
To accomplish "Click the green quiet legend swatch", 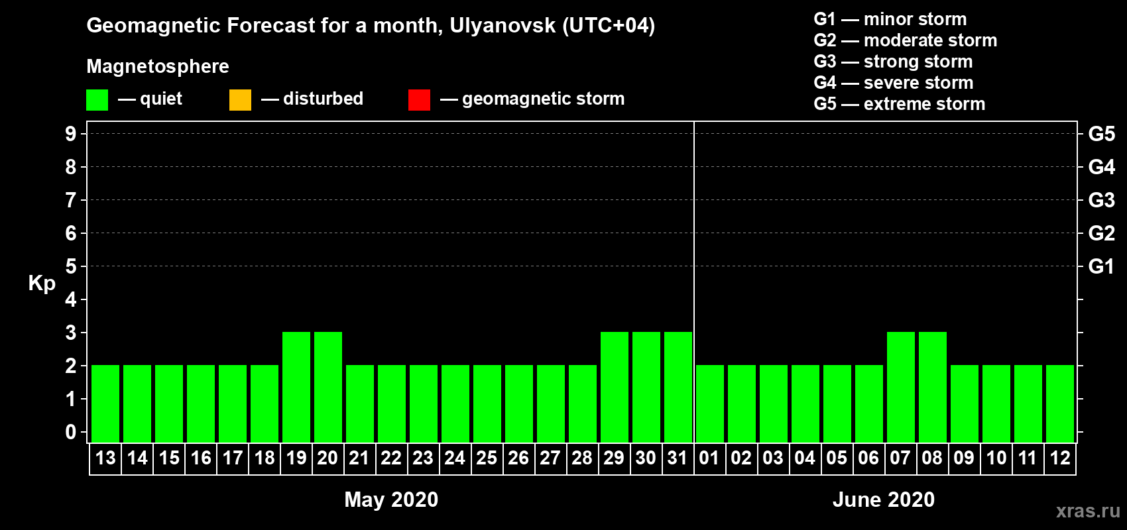I will (97, 100).
